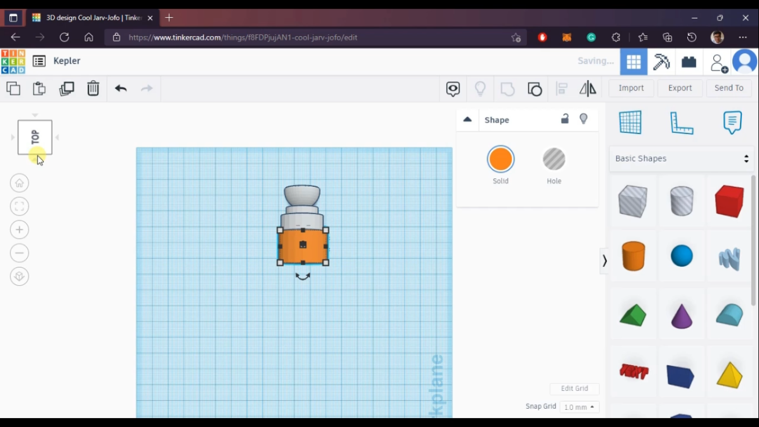Pick the blue Sphere shape
759x427 pixels.
tap(682, 256)
